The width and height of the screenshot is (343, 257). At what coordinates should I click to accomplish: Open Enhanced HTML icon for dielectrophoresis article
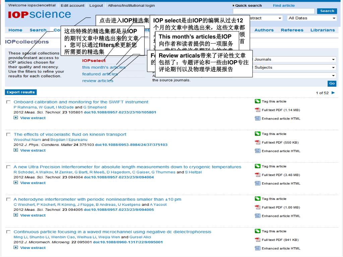click(x=258, y=248)
